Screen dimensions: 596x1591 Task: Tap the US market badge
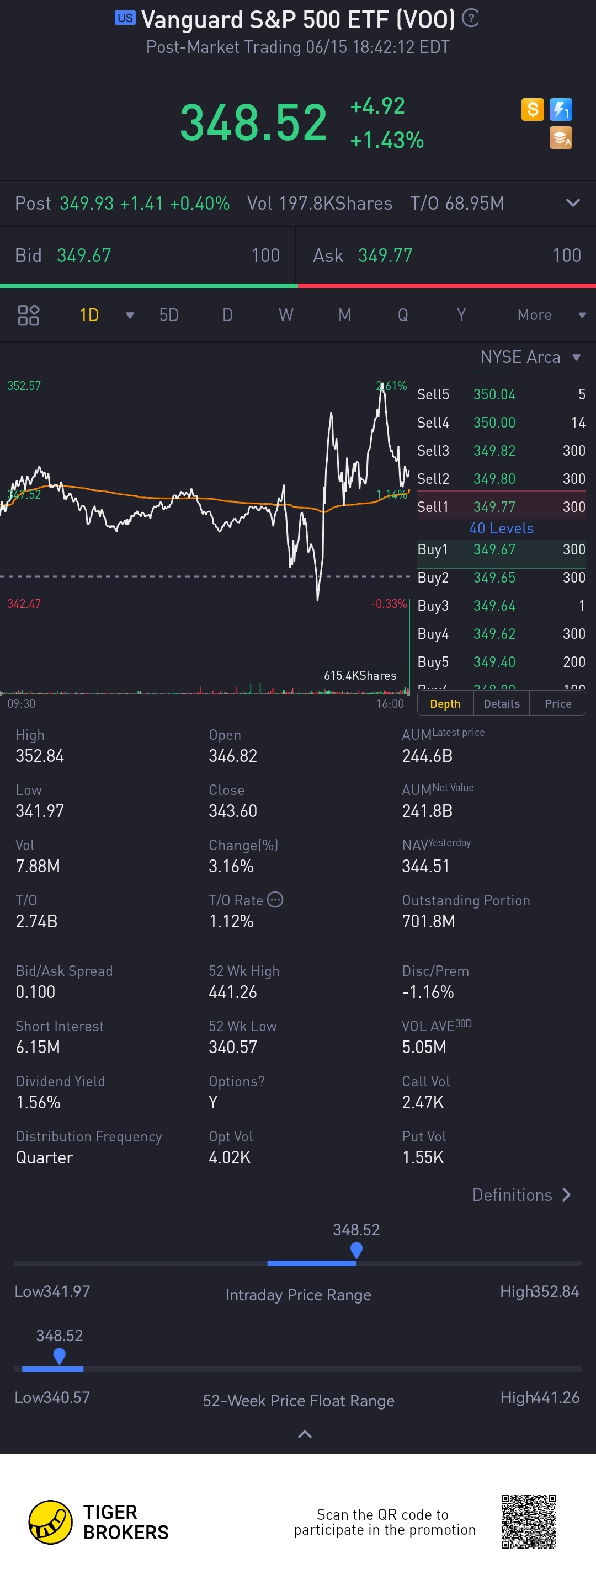coord(125,18)
